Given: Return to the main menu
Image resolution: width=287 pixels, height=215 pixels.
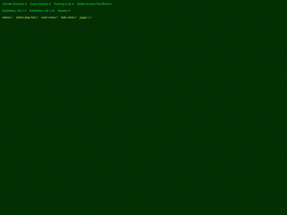Looking at the screenshot, I should (49, 18).
